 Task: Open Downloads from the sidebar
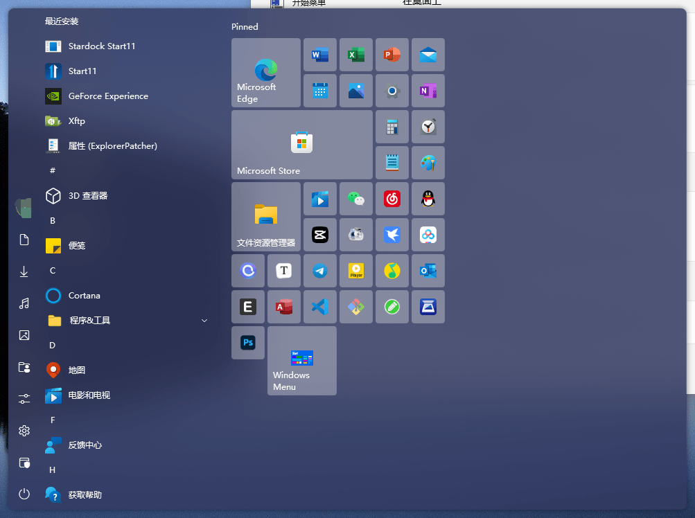24,271
